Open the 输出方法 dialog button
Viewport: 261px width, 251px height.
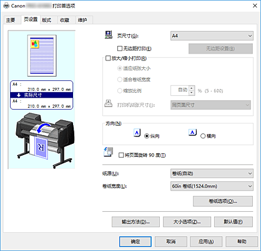coord(135,222)
